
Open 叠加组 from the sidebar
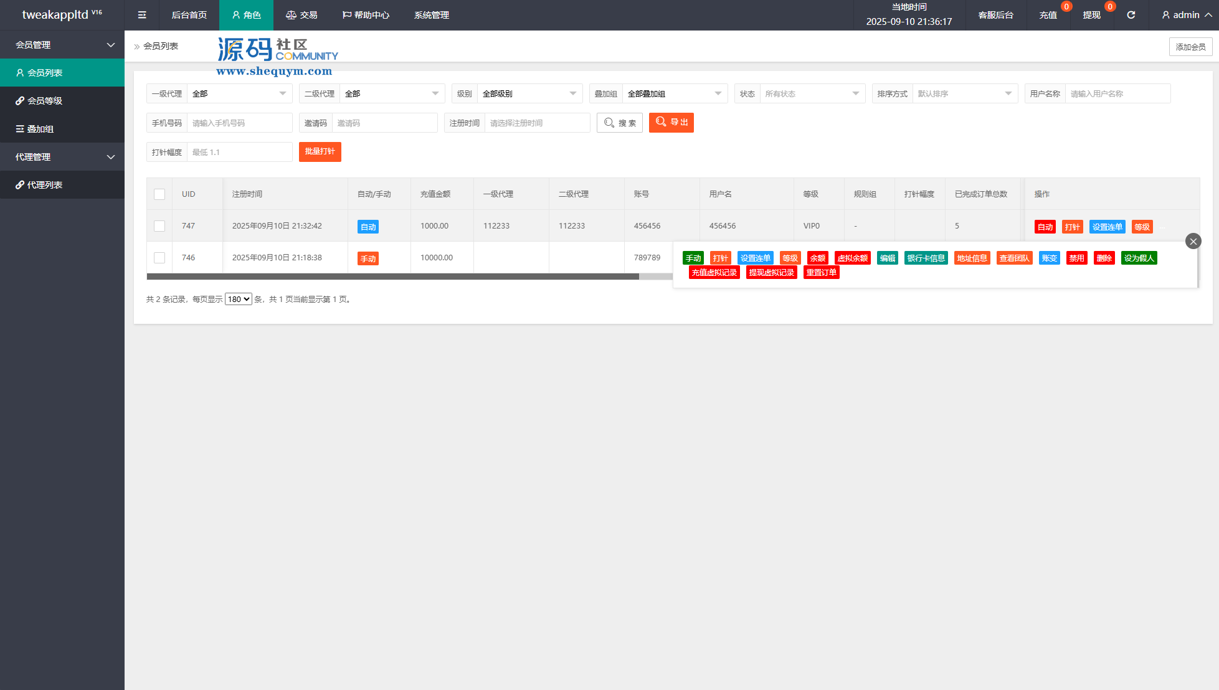click(40, 129)
